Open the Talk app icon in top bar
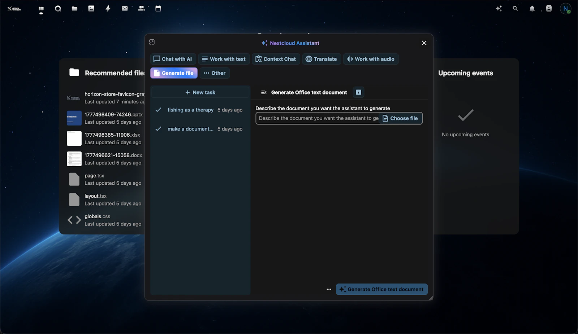 click(x=58, y=9)
